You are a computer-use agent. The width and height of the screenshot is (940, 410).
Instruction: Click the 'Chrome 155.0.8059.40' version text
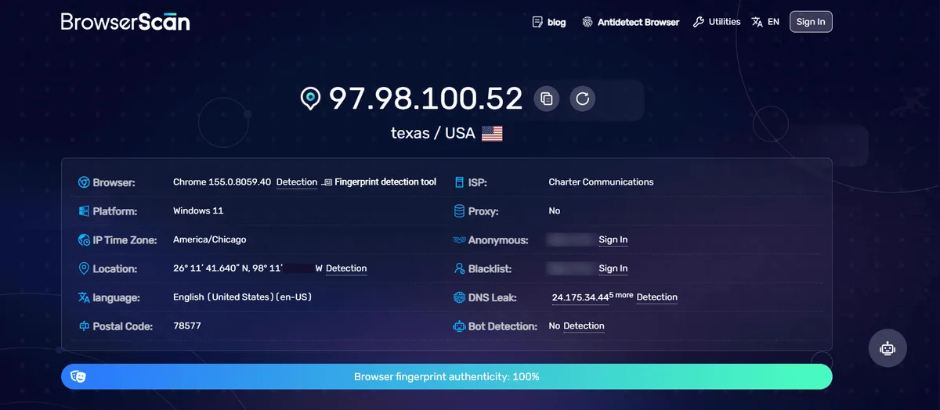coord(222,182)
